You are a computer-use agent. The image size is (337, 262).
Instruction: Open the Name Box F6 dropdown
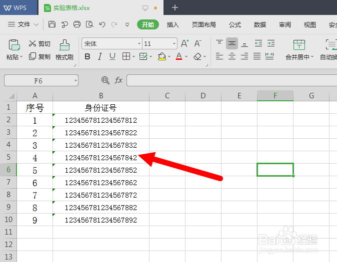tap(75, 81)
